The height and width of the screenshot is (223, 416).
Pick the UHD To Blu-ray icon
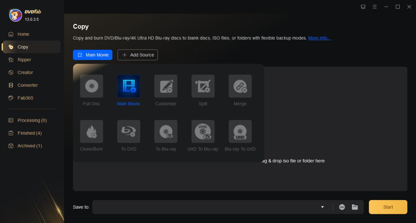[x=203, y=131]
